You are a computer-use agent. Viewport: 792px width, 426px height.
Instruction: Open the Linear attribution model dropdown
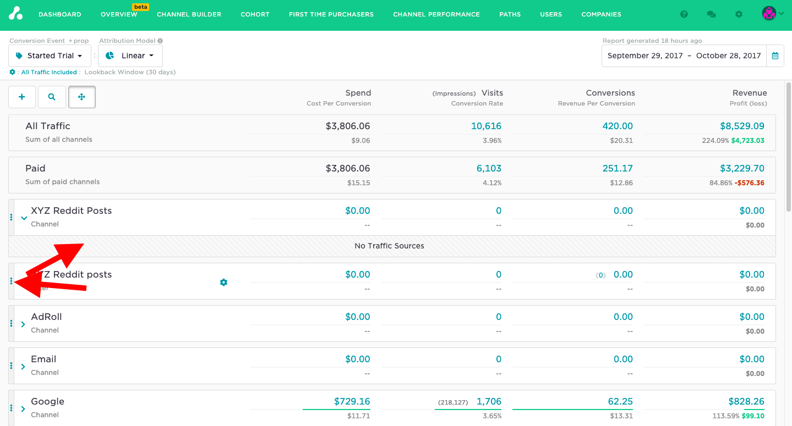(130, 56)
